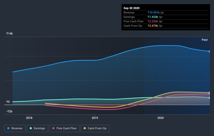Click the teal Earnings legend dot
The image size is (214, 136).
pyautogui.click(x=31, y=128)
